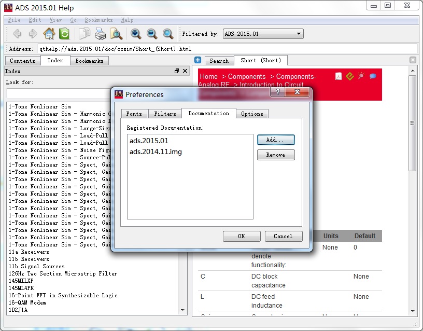423x331 pixels.
Task: Select 1D2J1A in the index
Action: click(x=18, y=310)
